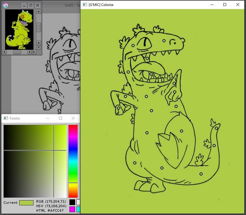246x215 pixels.
Task: Minimize the Palette window
Action: [x=48, y=118]
